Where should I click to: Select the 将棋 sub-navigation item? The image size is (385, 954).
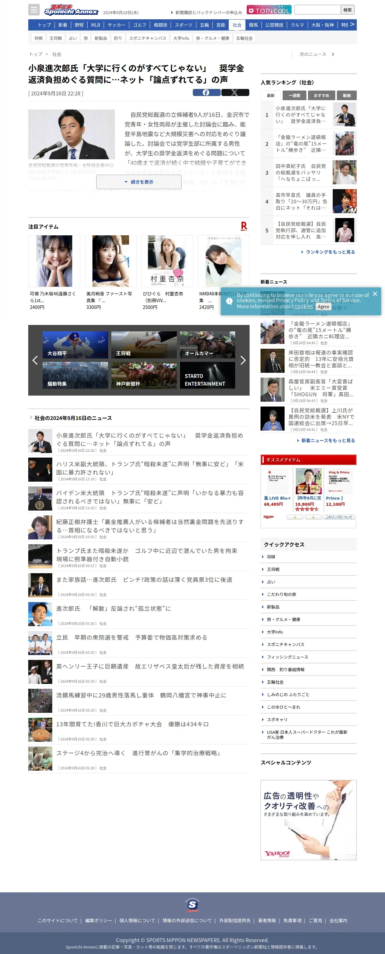pos(38,38)
